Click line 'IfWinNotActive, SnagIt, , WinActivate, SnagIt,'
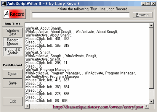157x112 pixels. pyautogui.click(x=61, y=56)
